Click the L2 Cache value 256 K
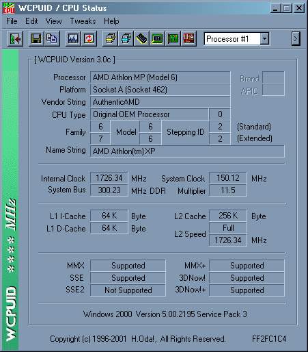308x352 pixels. pos(228,216)
